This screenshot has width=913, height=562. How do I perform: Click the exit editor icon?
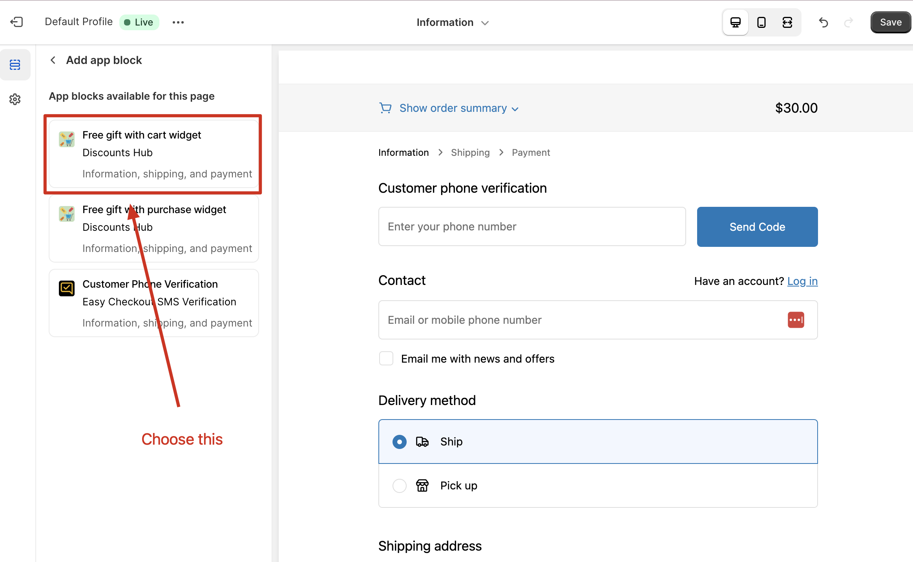16,22
